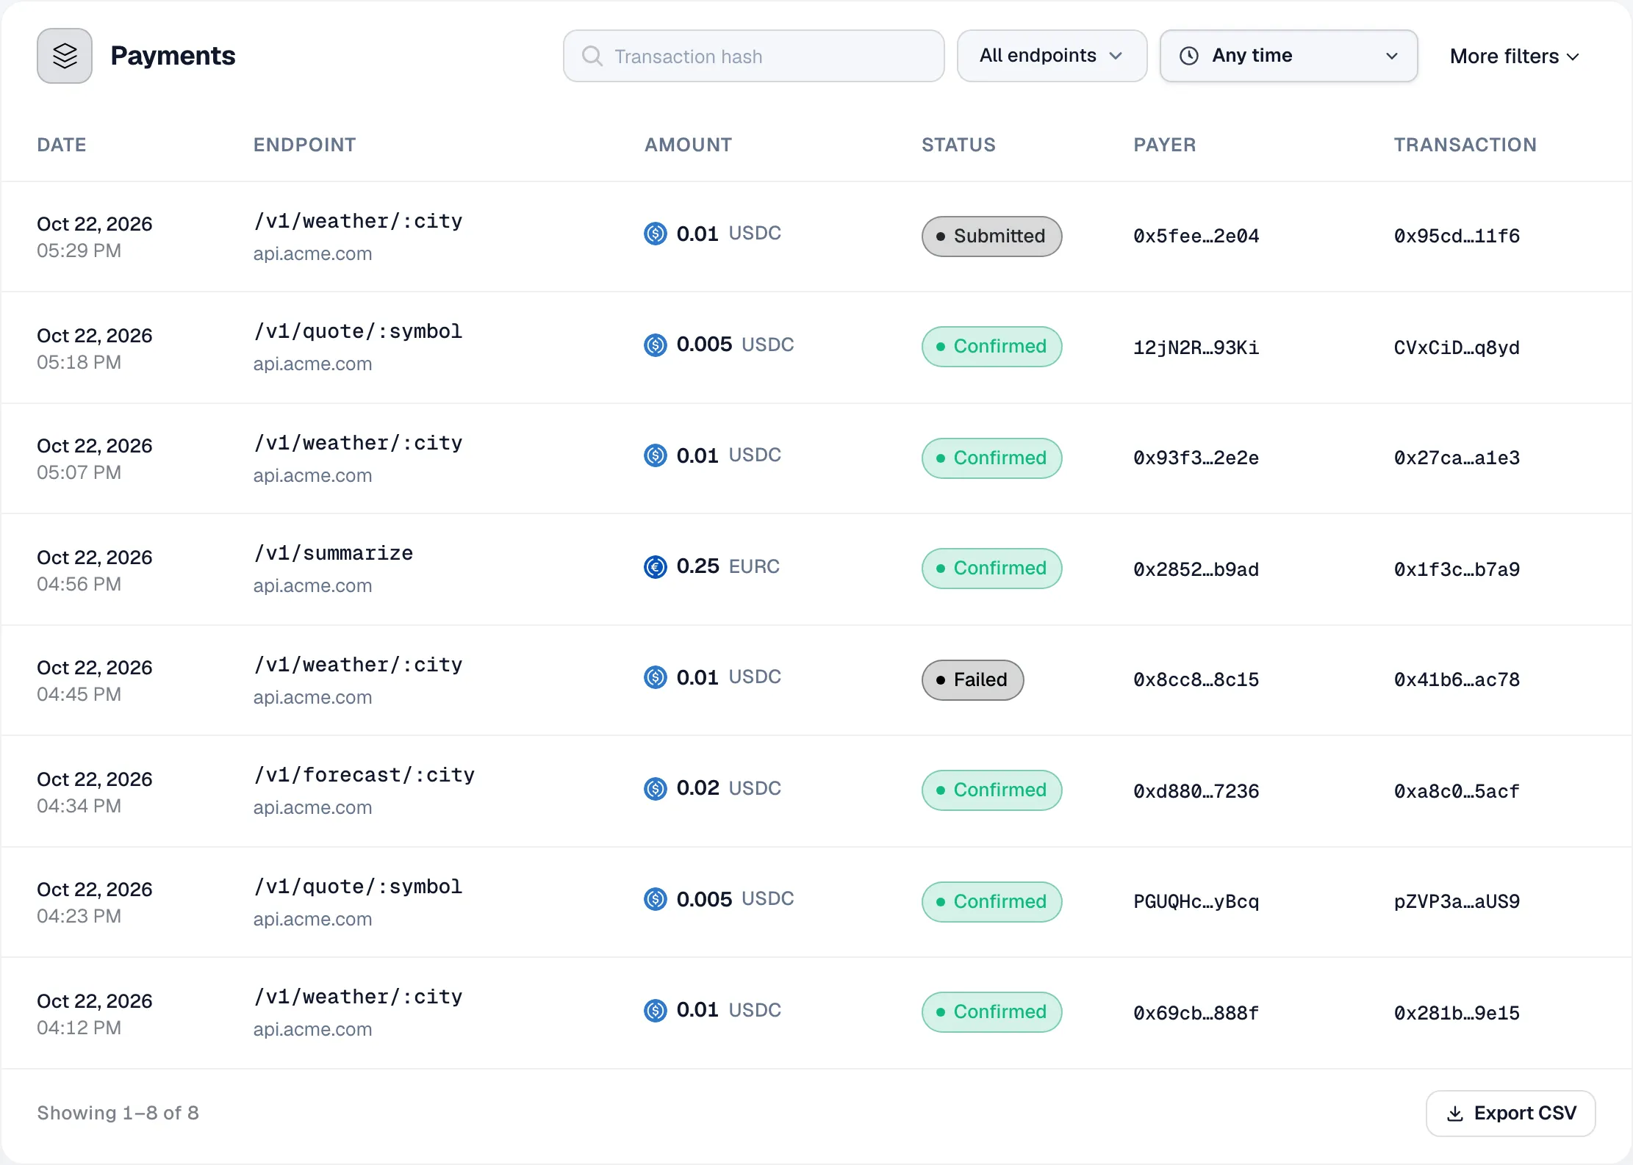The height and width of the screenshot is (1165, 1633).
Task: Open transaction pZVP3a…aUS9
Action: [x=1457, y=901]
